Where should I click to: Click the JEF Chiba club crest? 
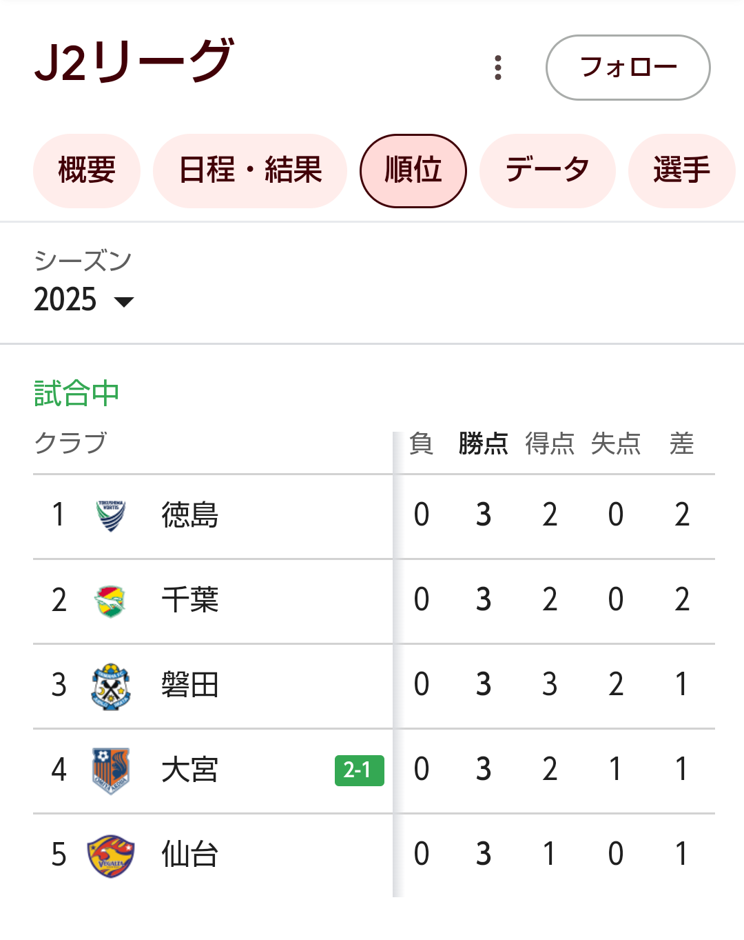pos(110,601)
